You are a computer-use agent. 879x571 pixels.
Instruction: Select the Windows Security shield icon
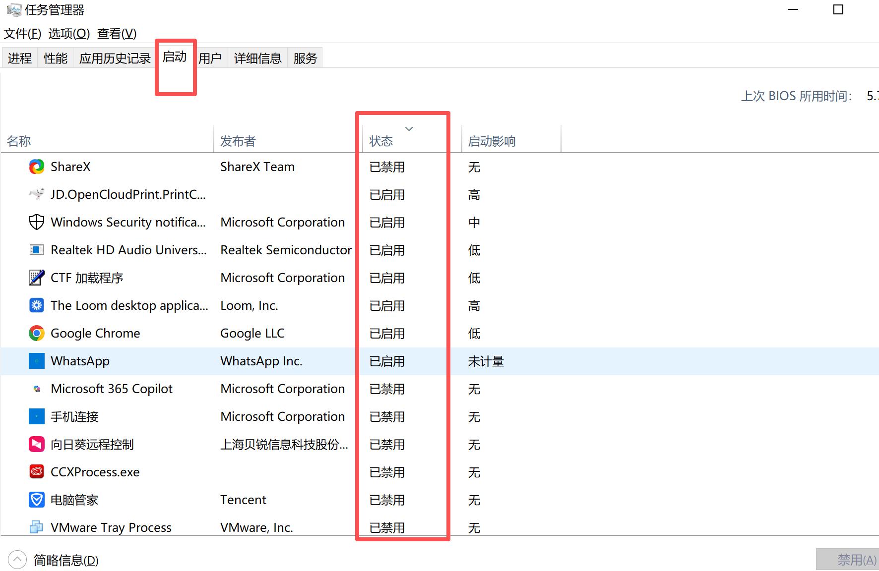35,222
